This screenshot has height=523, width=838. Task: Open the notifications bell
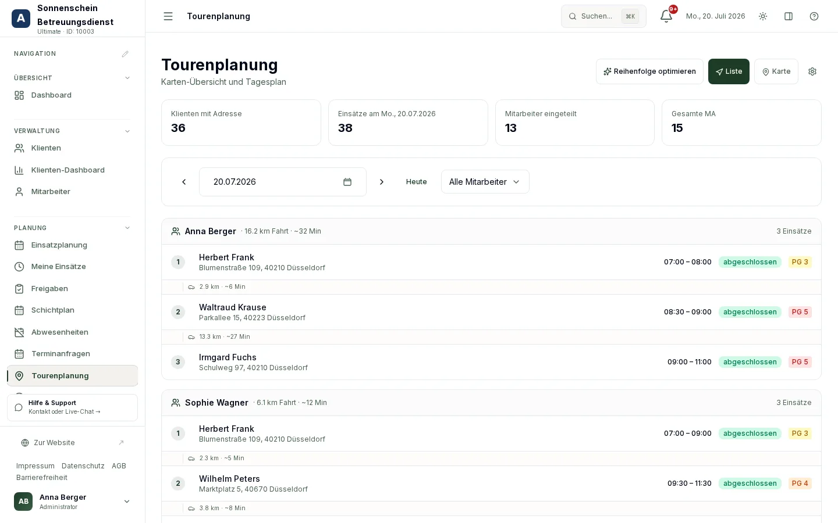tap(666, 16)
